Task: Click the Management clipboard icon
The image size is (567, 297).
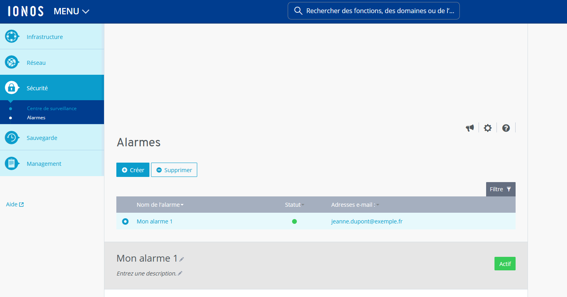Action: click(x=12, y=163)
